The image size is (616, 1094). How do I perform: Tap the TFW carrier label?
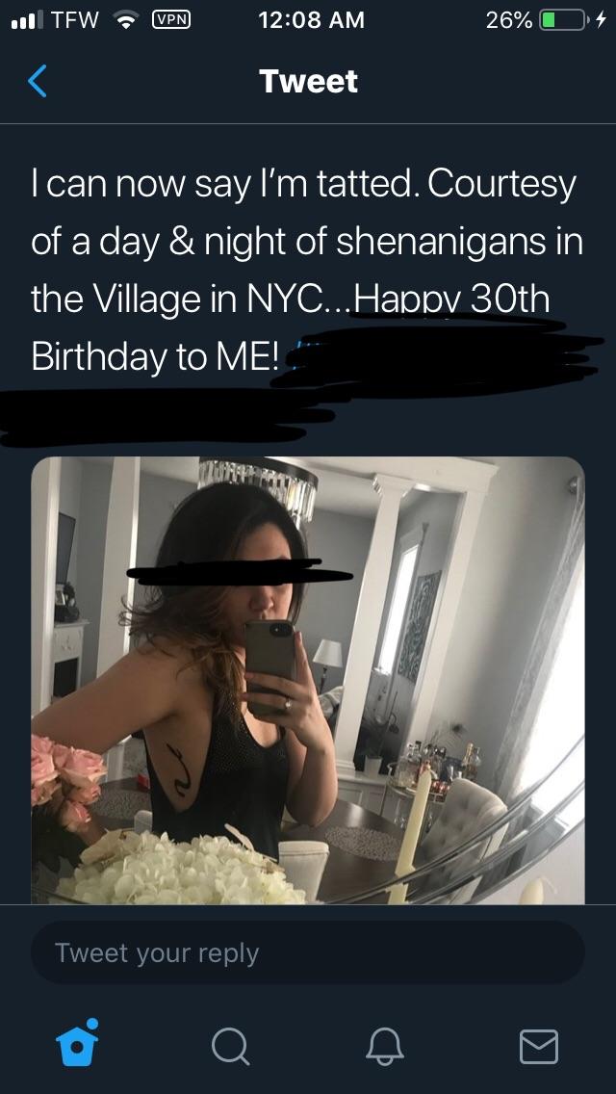(76, 20)
